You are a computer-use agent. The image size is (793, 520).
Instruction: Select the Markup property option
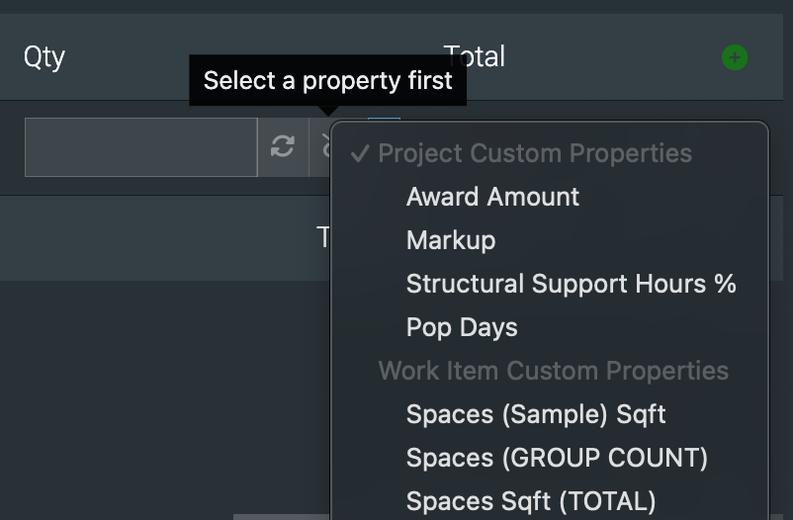(451, 240)
